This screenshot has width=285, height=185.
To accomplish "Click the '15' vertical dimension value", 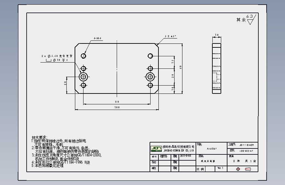I will 173,62.
